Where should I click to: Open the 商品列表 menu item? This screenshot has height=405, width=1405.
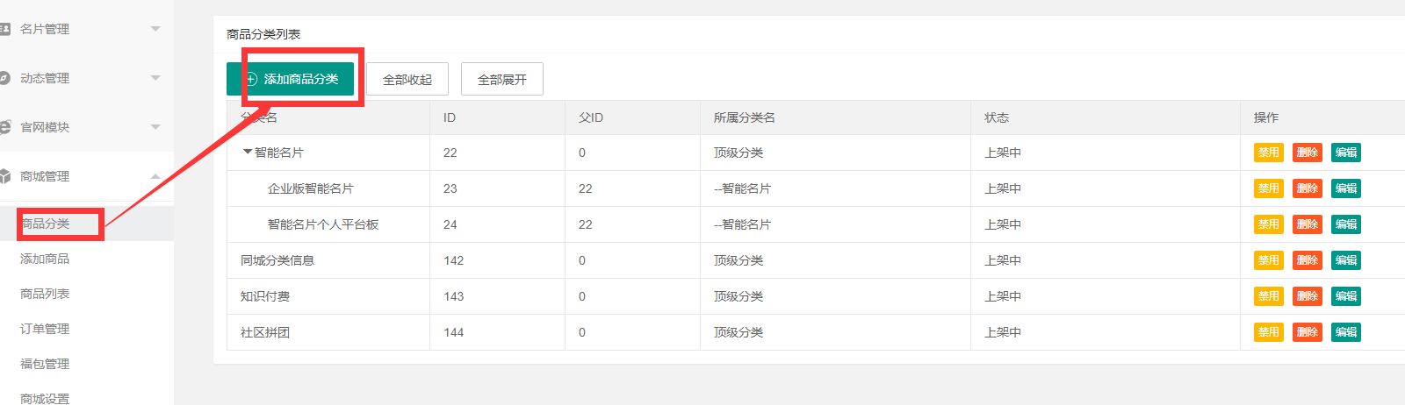click(x=45, y=294)
